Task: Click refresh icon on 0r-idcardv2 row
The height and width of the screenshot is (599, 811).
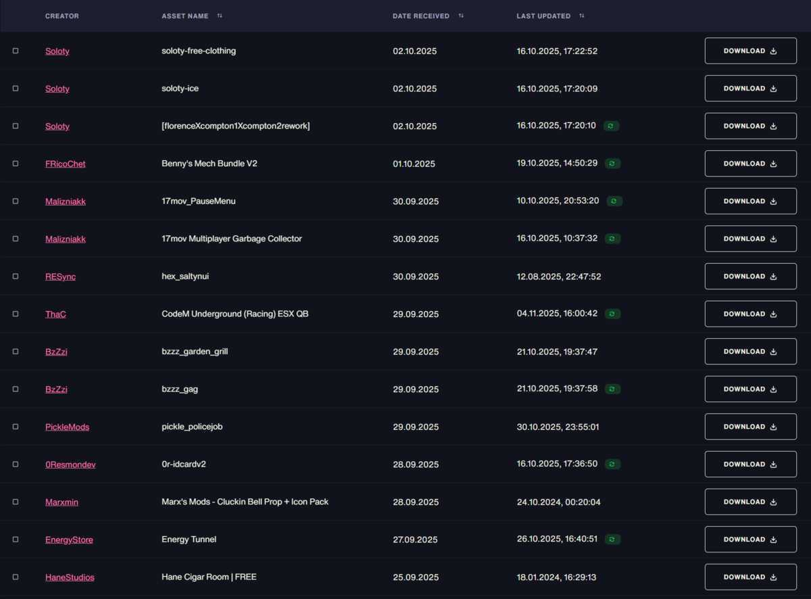Action: 612,464
